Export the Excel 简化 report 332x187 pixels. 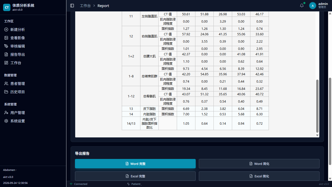[x=259, y=176]
